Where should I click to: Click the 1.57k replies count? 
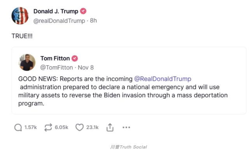(x=30, y=127)
